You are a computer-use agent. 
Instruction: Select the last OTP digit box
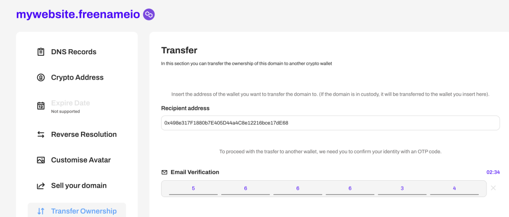(454, 189)
